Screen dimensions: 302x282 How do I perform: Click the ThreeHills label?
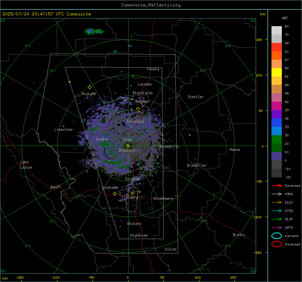point(169,147)
